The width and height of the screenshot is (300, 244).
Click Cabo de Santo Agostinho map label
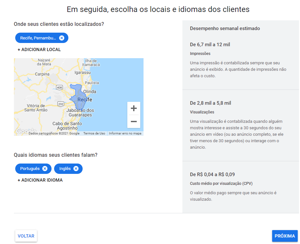pyautogui.click(x=67, y=126)
